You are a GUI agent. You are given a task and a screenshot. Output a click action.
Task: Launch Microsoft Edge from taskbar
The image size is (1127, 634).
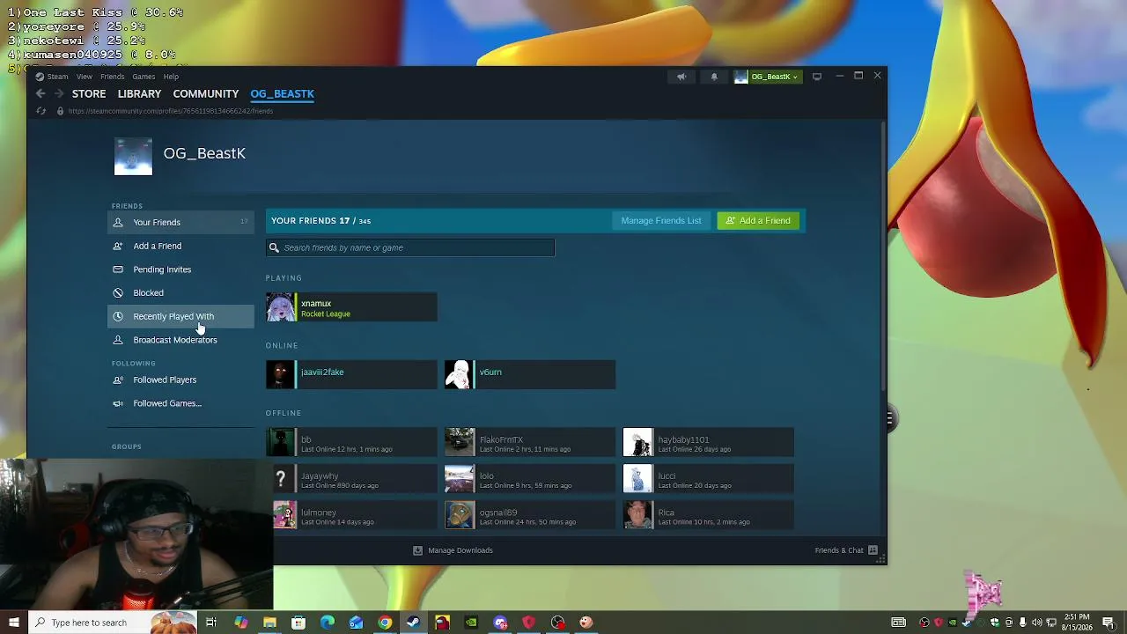pyautogui.click(x=328, y=623)
